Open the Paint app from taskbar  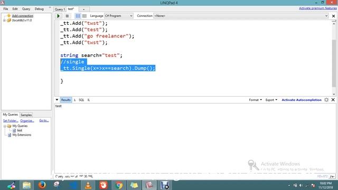11,185
